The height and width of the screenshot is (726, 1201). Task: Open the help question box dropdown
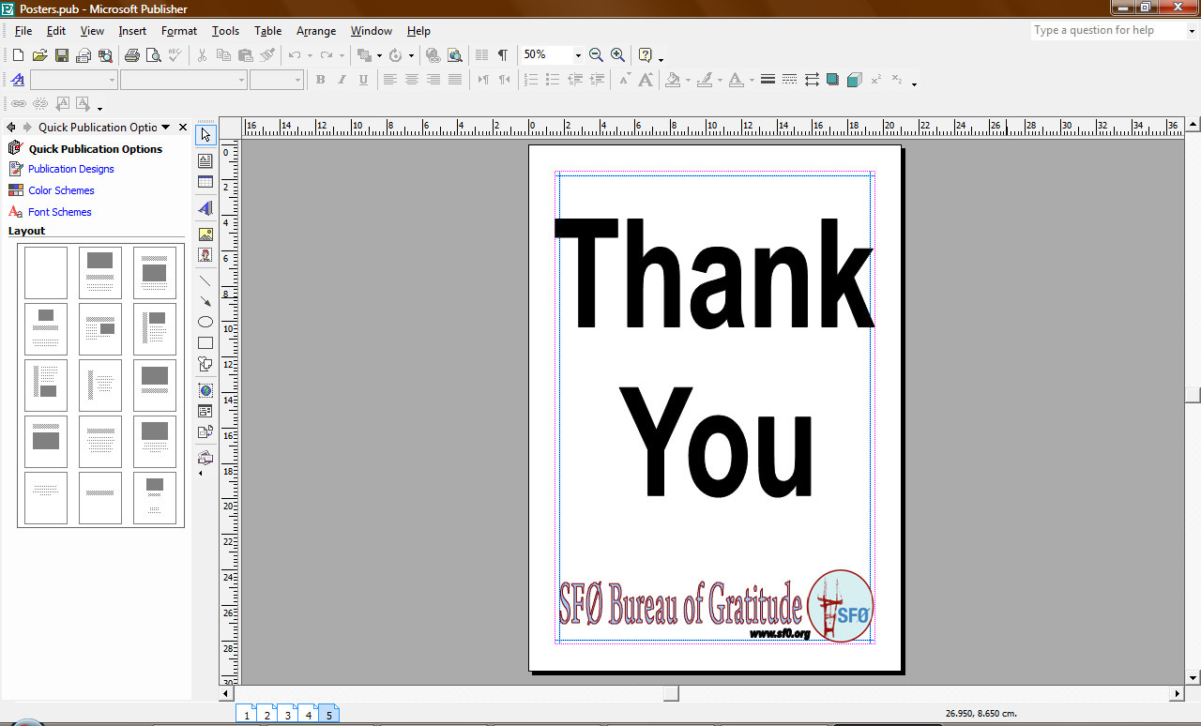coord(1191,31)
